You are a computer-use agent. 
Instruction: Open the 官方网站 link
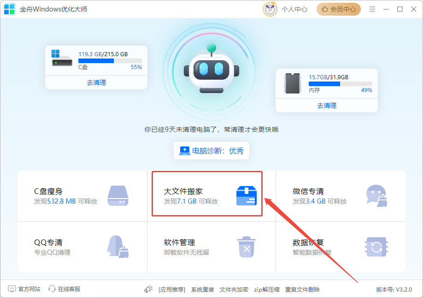29,289
